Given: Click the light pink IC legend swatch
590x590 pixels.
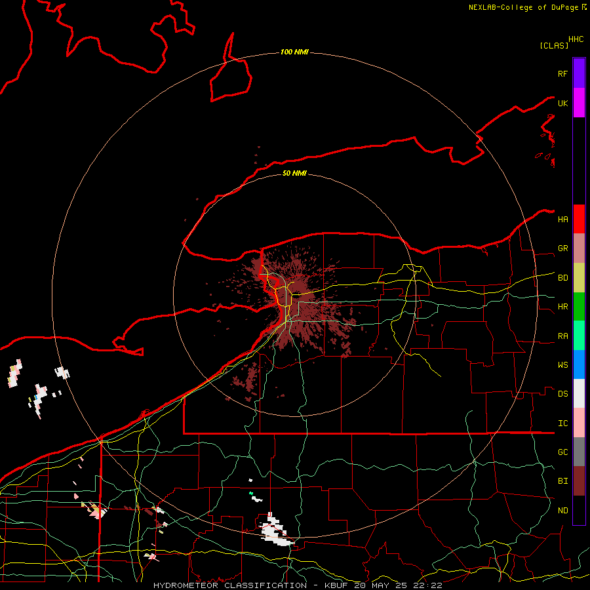Looking at the screenshot, I should [579, 423].
